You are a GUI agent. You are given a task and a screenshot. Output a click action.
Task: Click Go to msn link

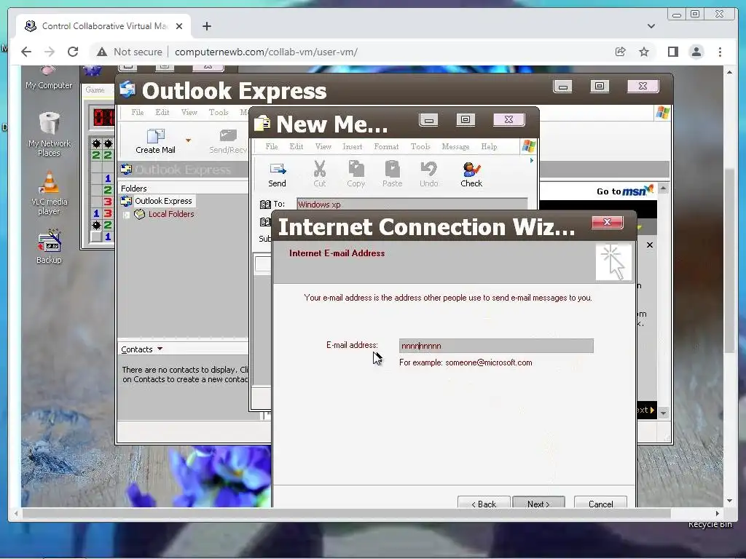pos(624,191)
